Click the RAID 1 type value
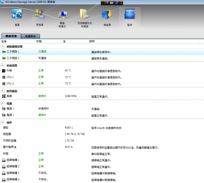This screenshot has height=183, width=204. click(x=69, y=128)
